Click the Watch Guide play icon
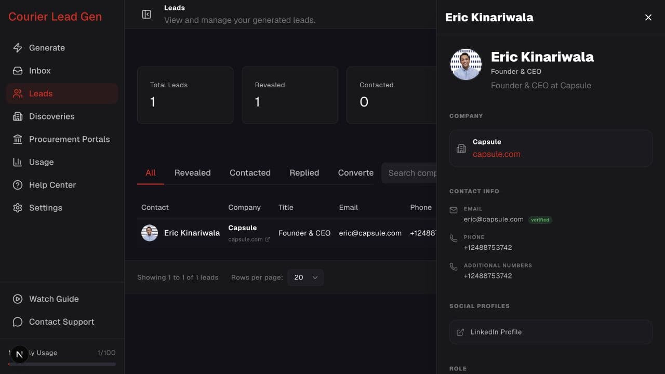 click(x=18, y=299)
